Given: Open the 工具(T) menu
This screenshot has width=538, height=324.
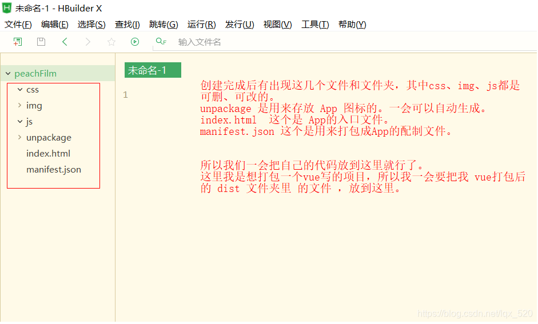Looking at the screenshot, I should pos(315,25).
